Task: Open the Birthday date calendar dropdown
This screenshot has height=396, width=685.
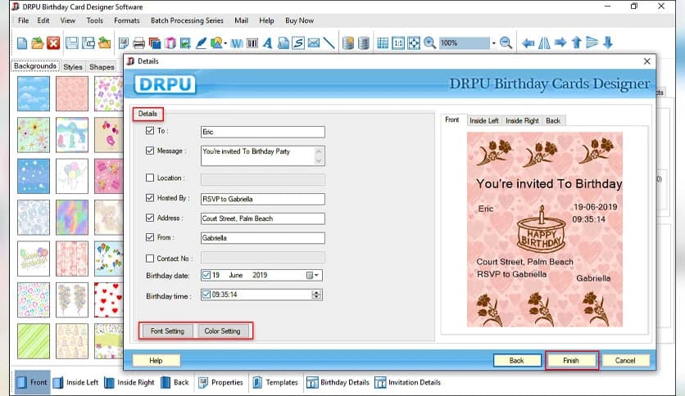Action: coord(313,275)
